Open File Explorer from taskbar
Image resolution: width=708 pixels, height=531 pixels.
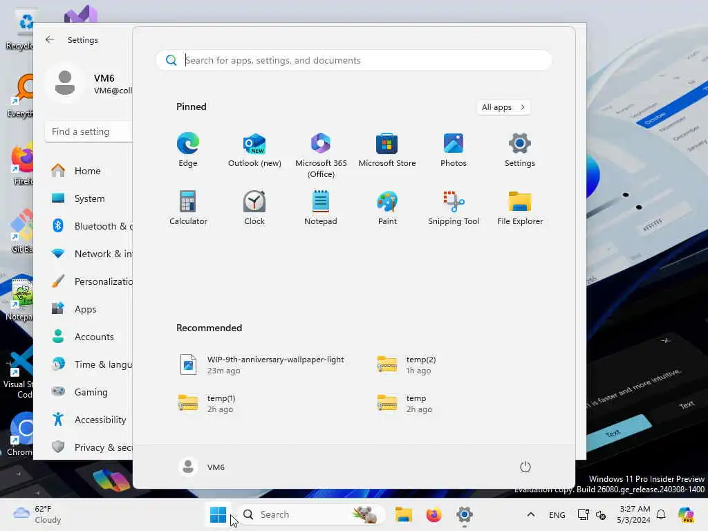(404, 514)
